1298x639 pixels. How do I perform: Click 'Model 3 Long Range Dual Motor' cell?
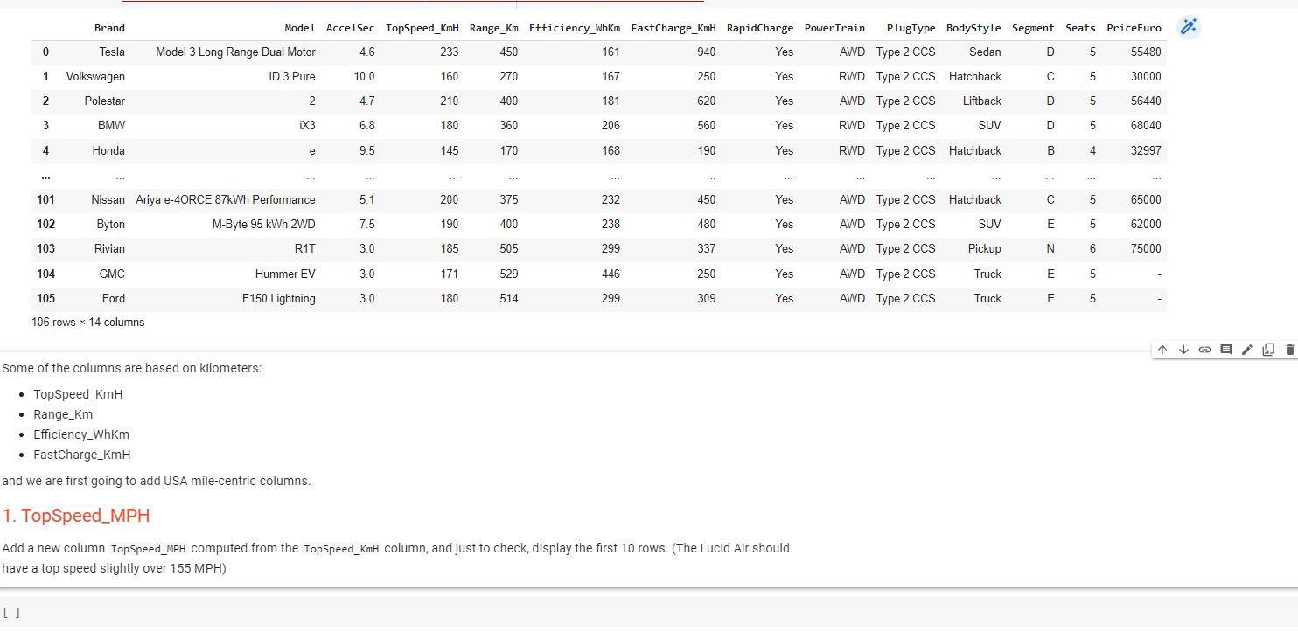[235, 52]
